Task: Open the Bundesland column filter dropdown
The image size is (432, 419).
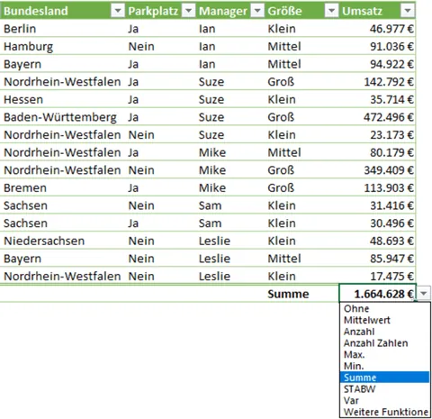Action: tap(118, 11)
